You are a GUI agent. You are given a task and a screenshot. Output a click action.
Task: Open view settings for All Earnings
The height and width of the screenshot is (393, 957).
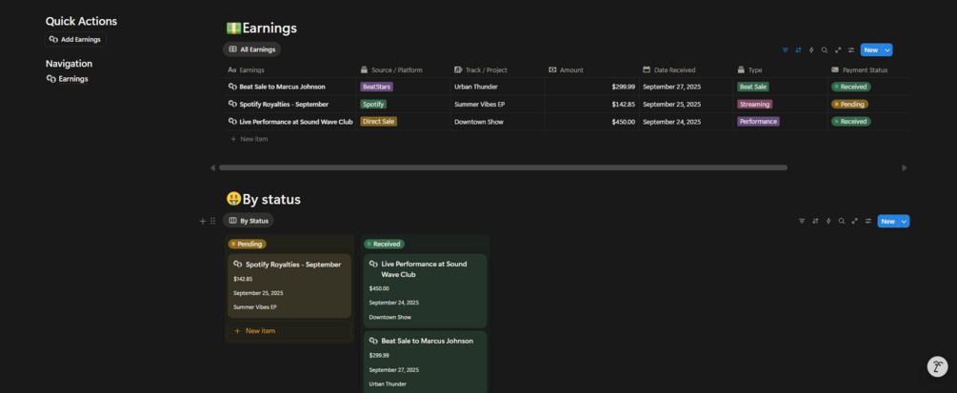click(x=851, y=49)
